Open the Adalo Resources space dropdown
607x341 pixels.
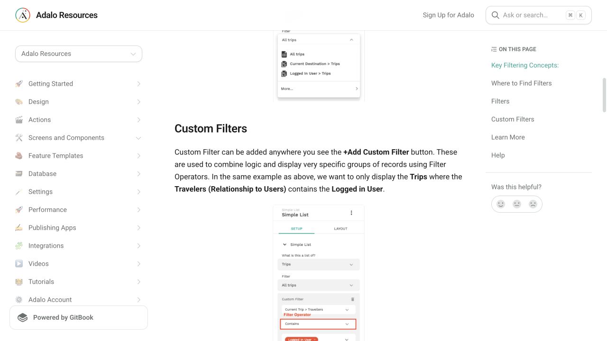(79, 54)
